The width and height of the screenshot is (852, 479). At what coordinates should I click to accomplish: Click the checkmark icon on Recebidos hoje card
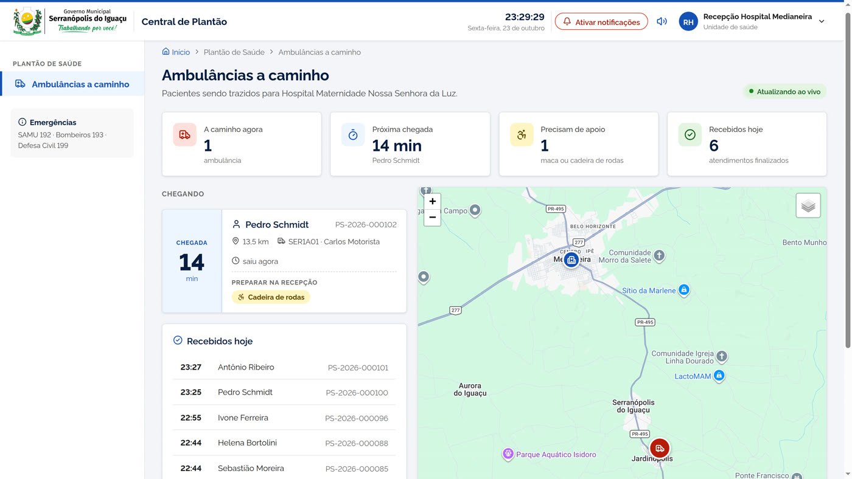(690, 135)
